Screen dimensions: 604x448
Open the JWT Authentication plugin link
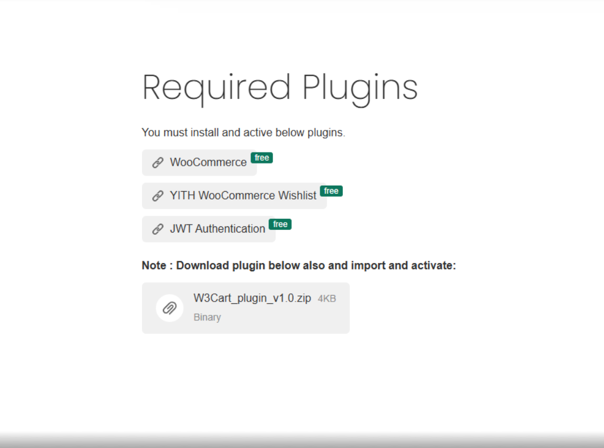click(209, 229)
